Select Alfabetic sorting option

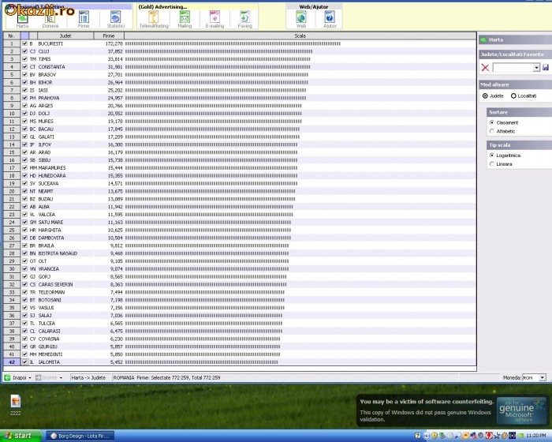point(492,131)
